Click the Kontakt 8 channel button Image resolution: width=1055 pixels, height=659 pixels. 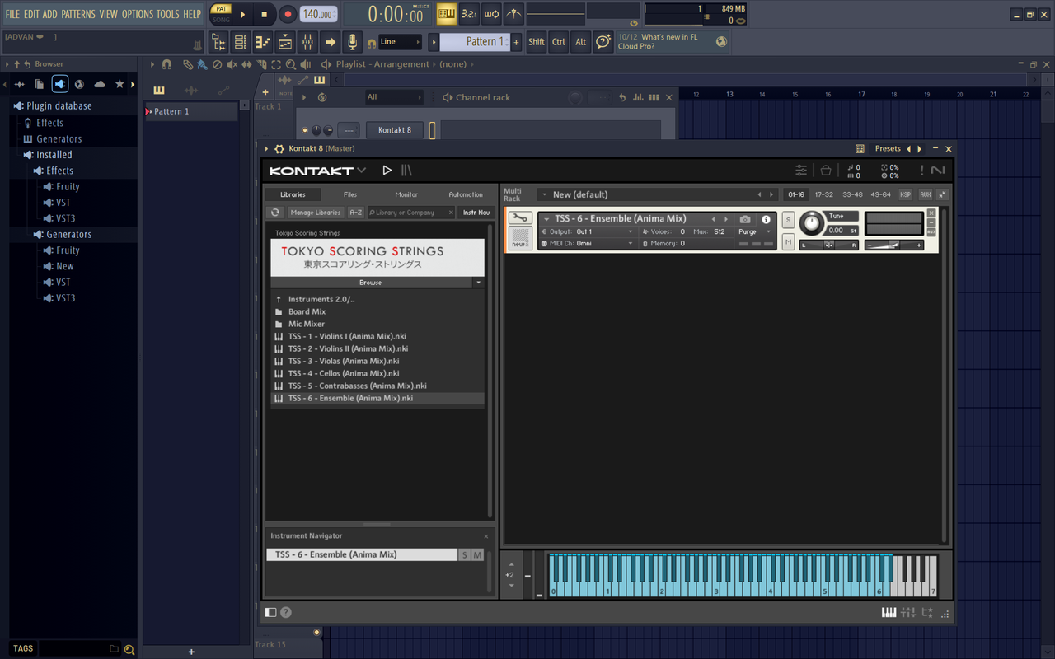point(395,130)
